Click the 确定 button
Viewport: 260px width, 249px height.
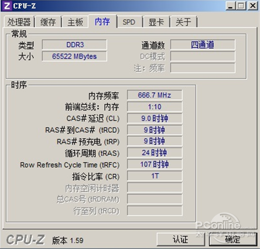232,239
